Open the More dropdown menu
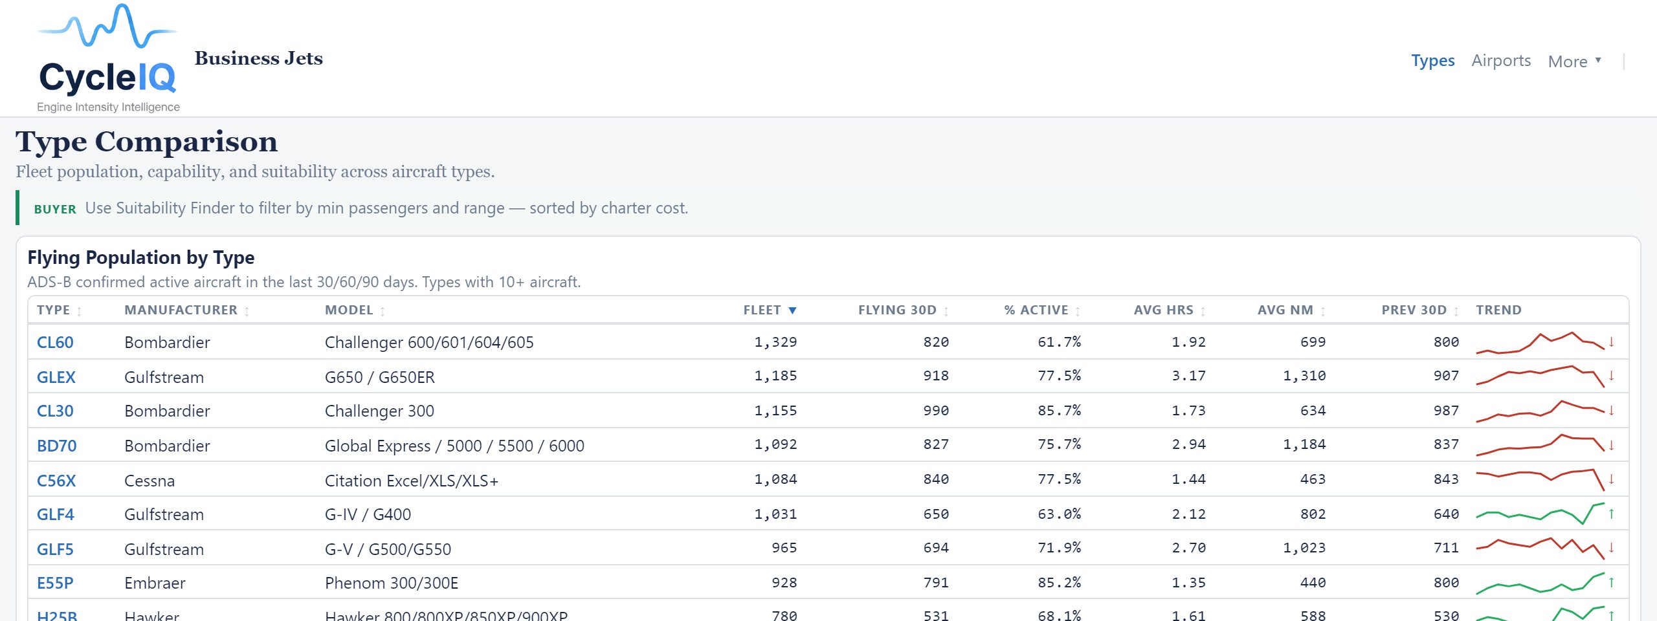This screenshot has height=621, width=1657. click(1574, 61)
